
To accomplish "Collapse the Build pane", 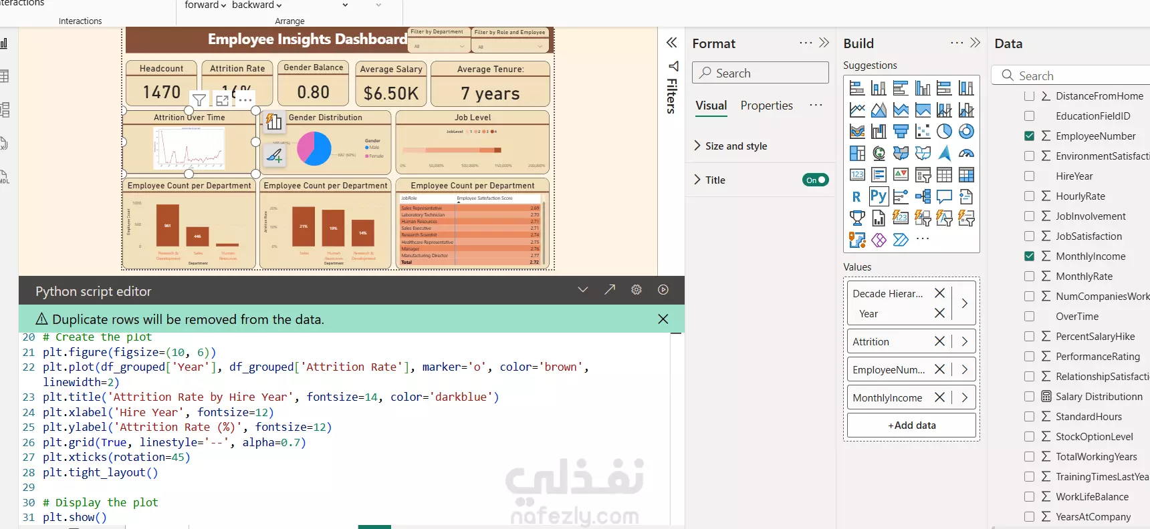I will [x=975, y=43].
